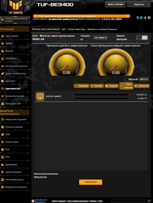Click the Допомога & Підтримка text
The image size is (153, 203).
point(41,201)
